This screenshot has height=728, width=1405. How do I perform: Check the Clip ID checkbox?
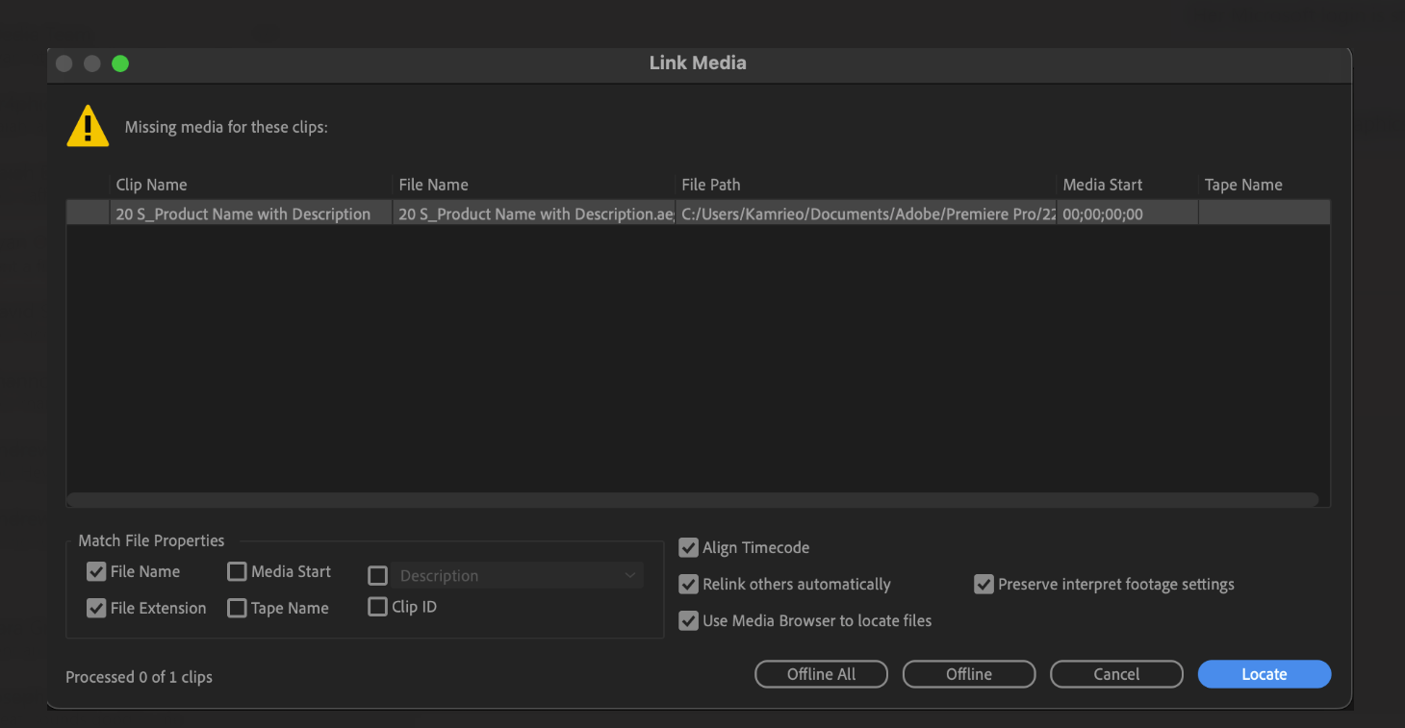tap(377, 607)
